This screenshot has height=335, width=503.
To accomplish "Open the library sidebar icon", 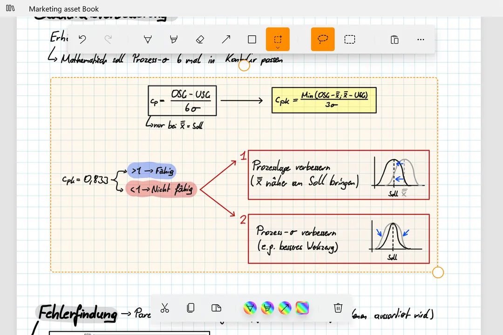I will click(x=10, y=8).
